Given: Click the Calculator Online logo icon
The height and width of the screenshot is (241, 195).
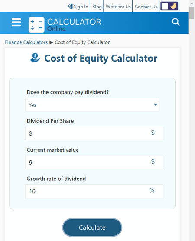Looking at the screenshot, I should (36, 25).
